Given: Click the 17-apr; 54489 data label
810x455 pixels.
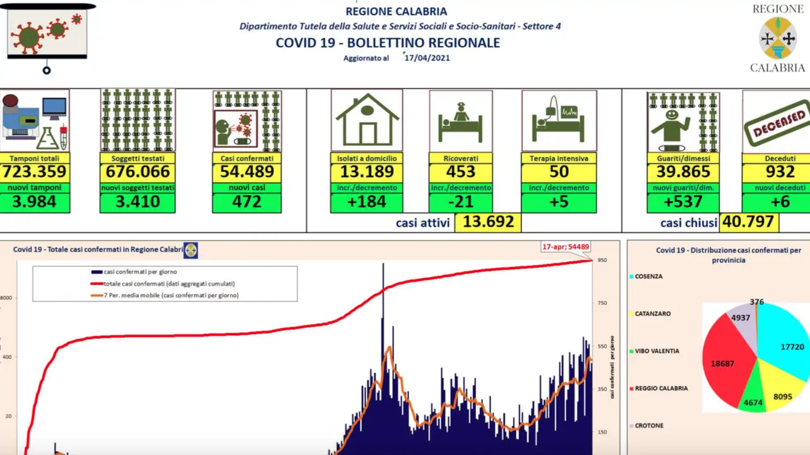Looking at the screenshot, I should (x=566, y=247).
